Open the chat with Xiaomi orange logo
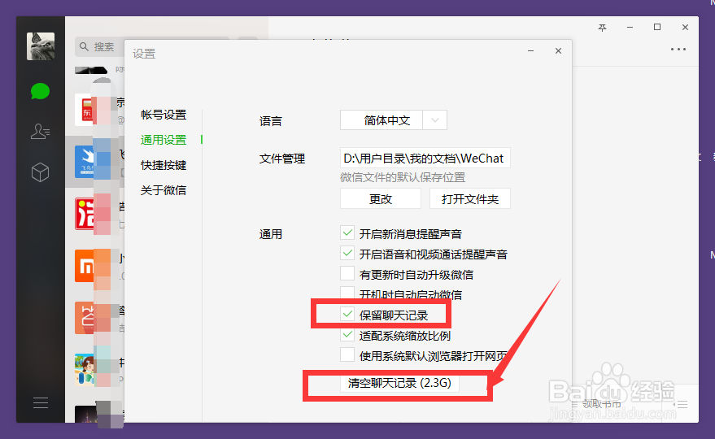This screenshot has height=439, width=715. pyautogui.click(x=94, y=266)
